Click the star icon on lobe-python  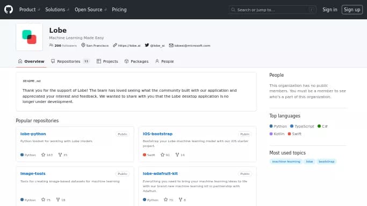(43, 154)
